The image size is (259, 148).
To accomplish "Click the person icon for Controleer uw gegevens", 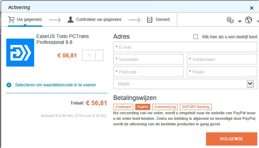I will [70, 20].
